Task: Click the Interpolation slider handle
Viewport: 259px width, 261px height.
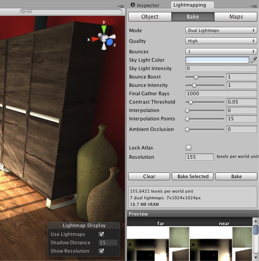Action: tap(187, 111)
